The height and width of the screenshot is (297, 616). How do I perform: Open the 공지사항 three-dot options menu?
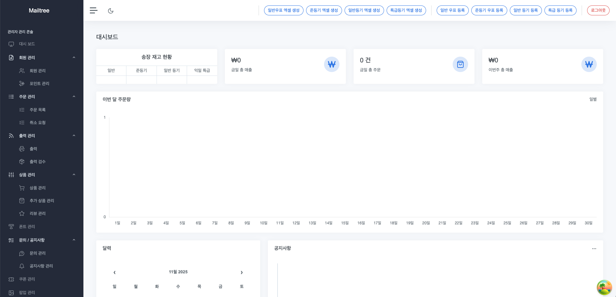[594, 249]
